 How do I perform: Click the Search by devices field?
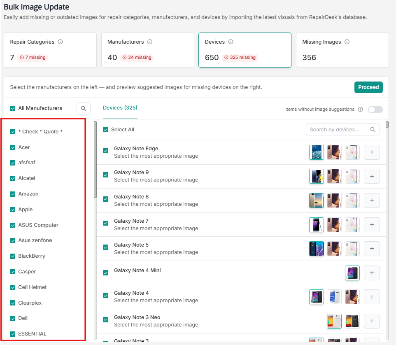pos(338,130)
